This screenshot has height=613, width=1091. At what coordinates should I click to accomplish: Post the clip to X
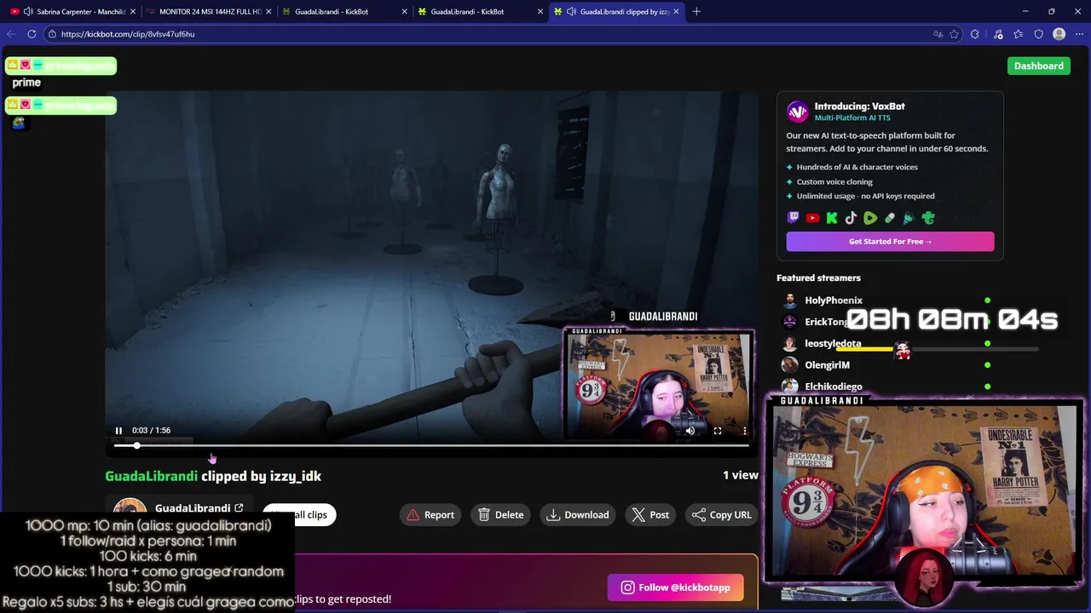(x=650, y=514)
